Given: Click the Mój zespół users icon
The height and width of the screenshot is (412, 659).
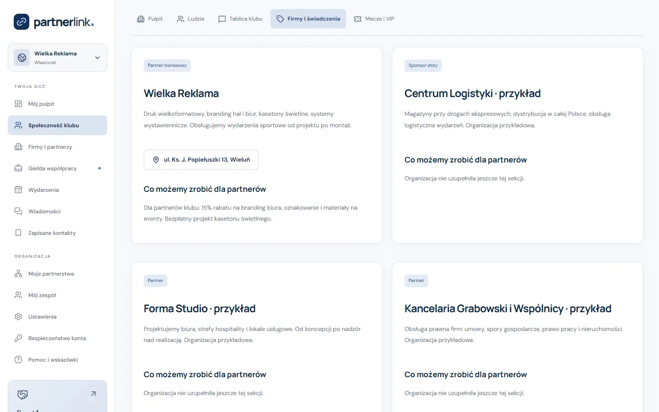Looking at the screenshot, I should (18, 295).
